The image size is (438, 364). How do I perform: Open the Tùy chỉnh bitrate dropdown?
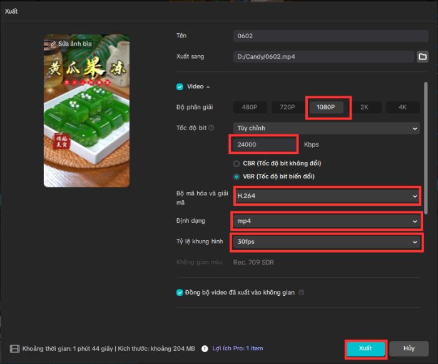[326, 128]
